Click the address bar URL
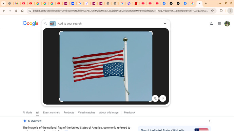Screen dimensions: 234x131 [120, 11]
